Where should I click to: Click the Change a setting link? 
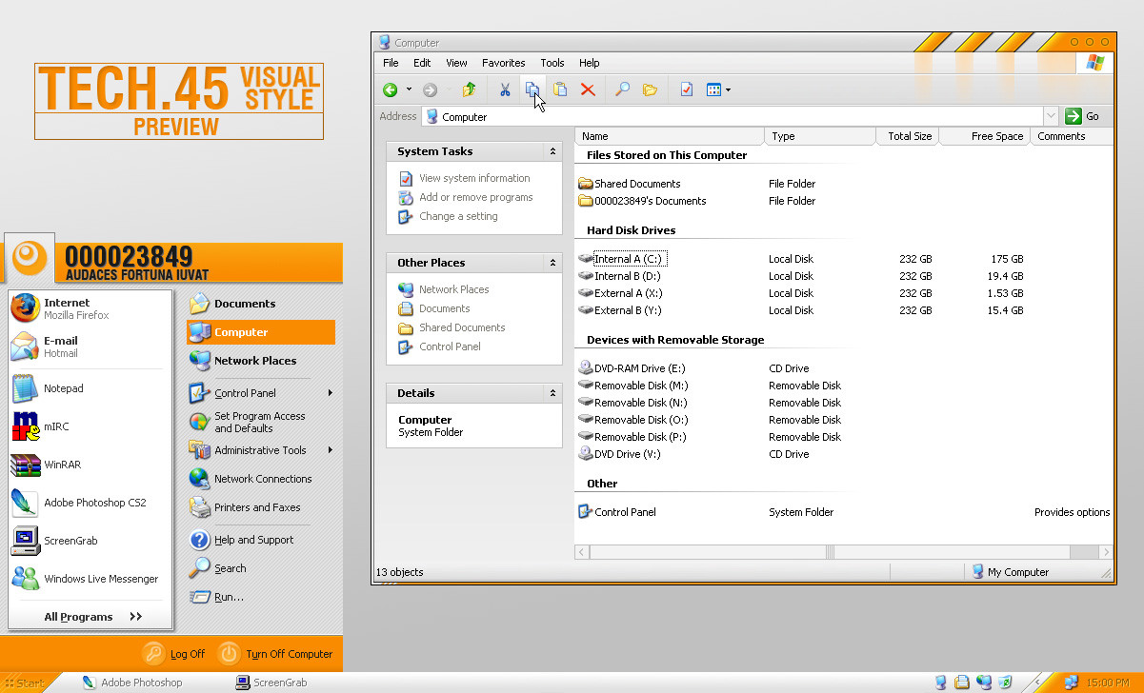tap(458, 216)
